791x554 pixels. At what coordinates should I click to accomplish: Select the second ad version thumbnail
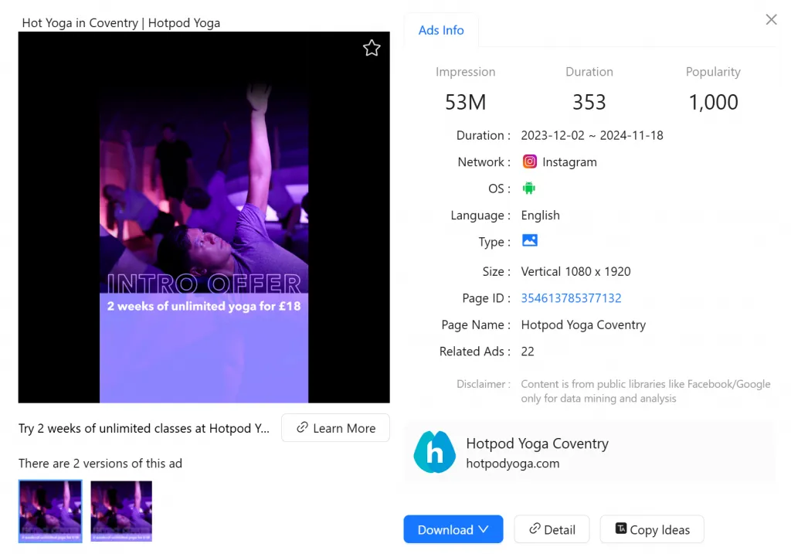click(x=121, y=511)
